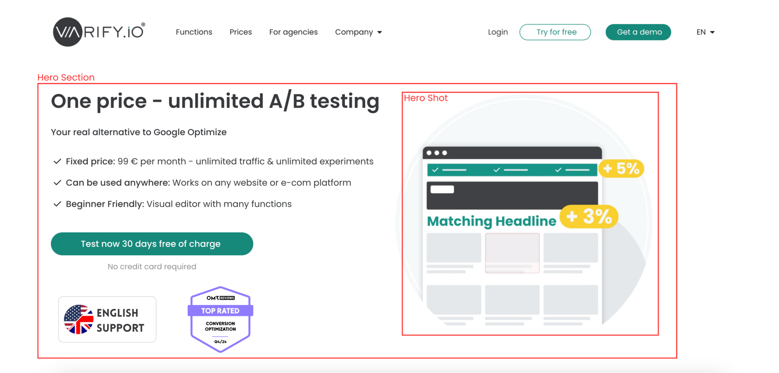Click the Varify.io logo
Viewport: 779px width, 373px height.
tap(99, 32)
